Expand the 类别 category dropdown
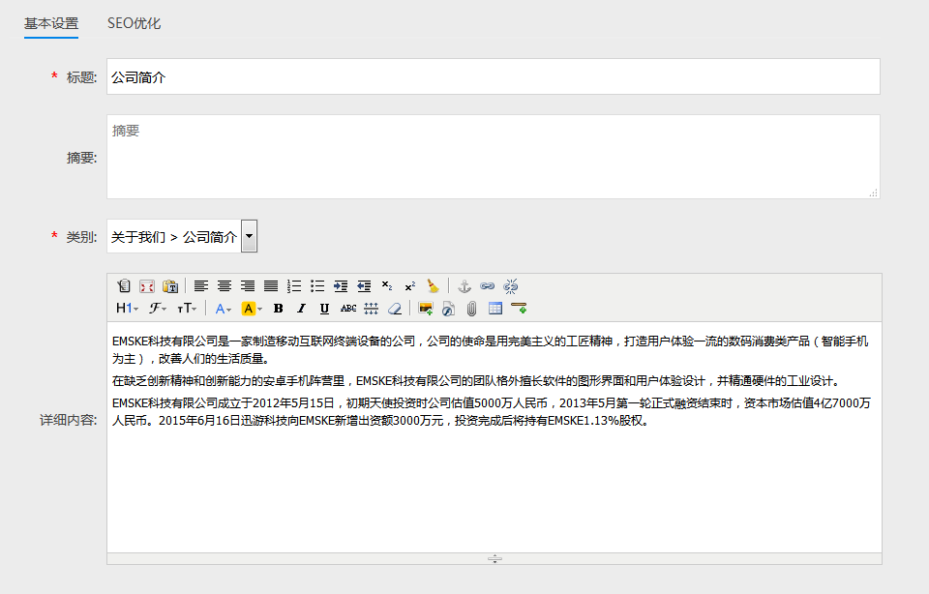The image size is (929, 594). click(249, 236)
